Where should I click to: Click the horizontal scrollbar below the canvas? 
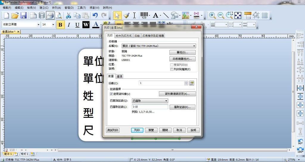click(x=172, y=150)
